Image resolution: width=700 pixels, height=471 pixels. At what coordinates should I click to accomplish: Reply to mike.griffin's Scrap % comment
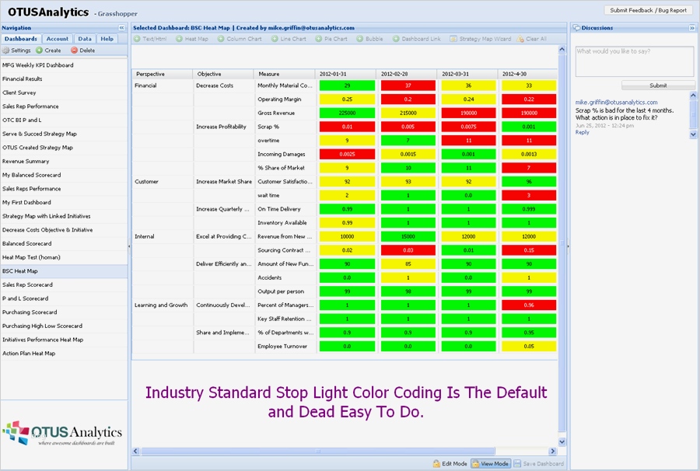click(583, 132)
